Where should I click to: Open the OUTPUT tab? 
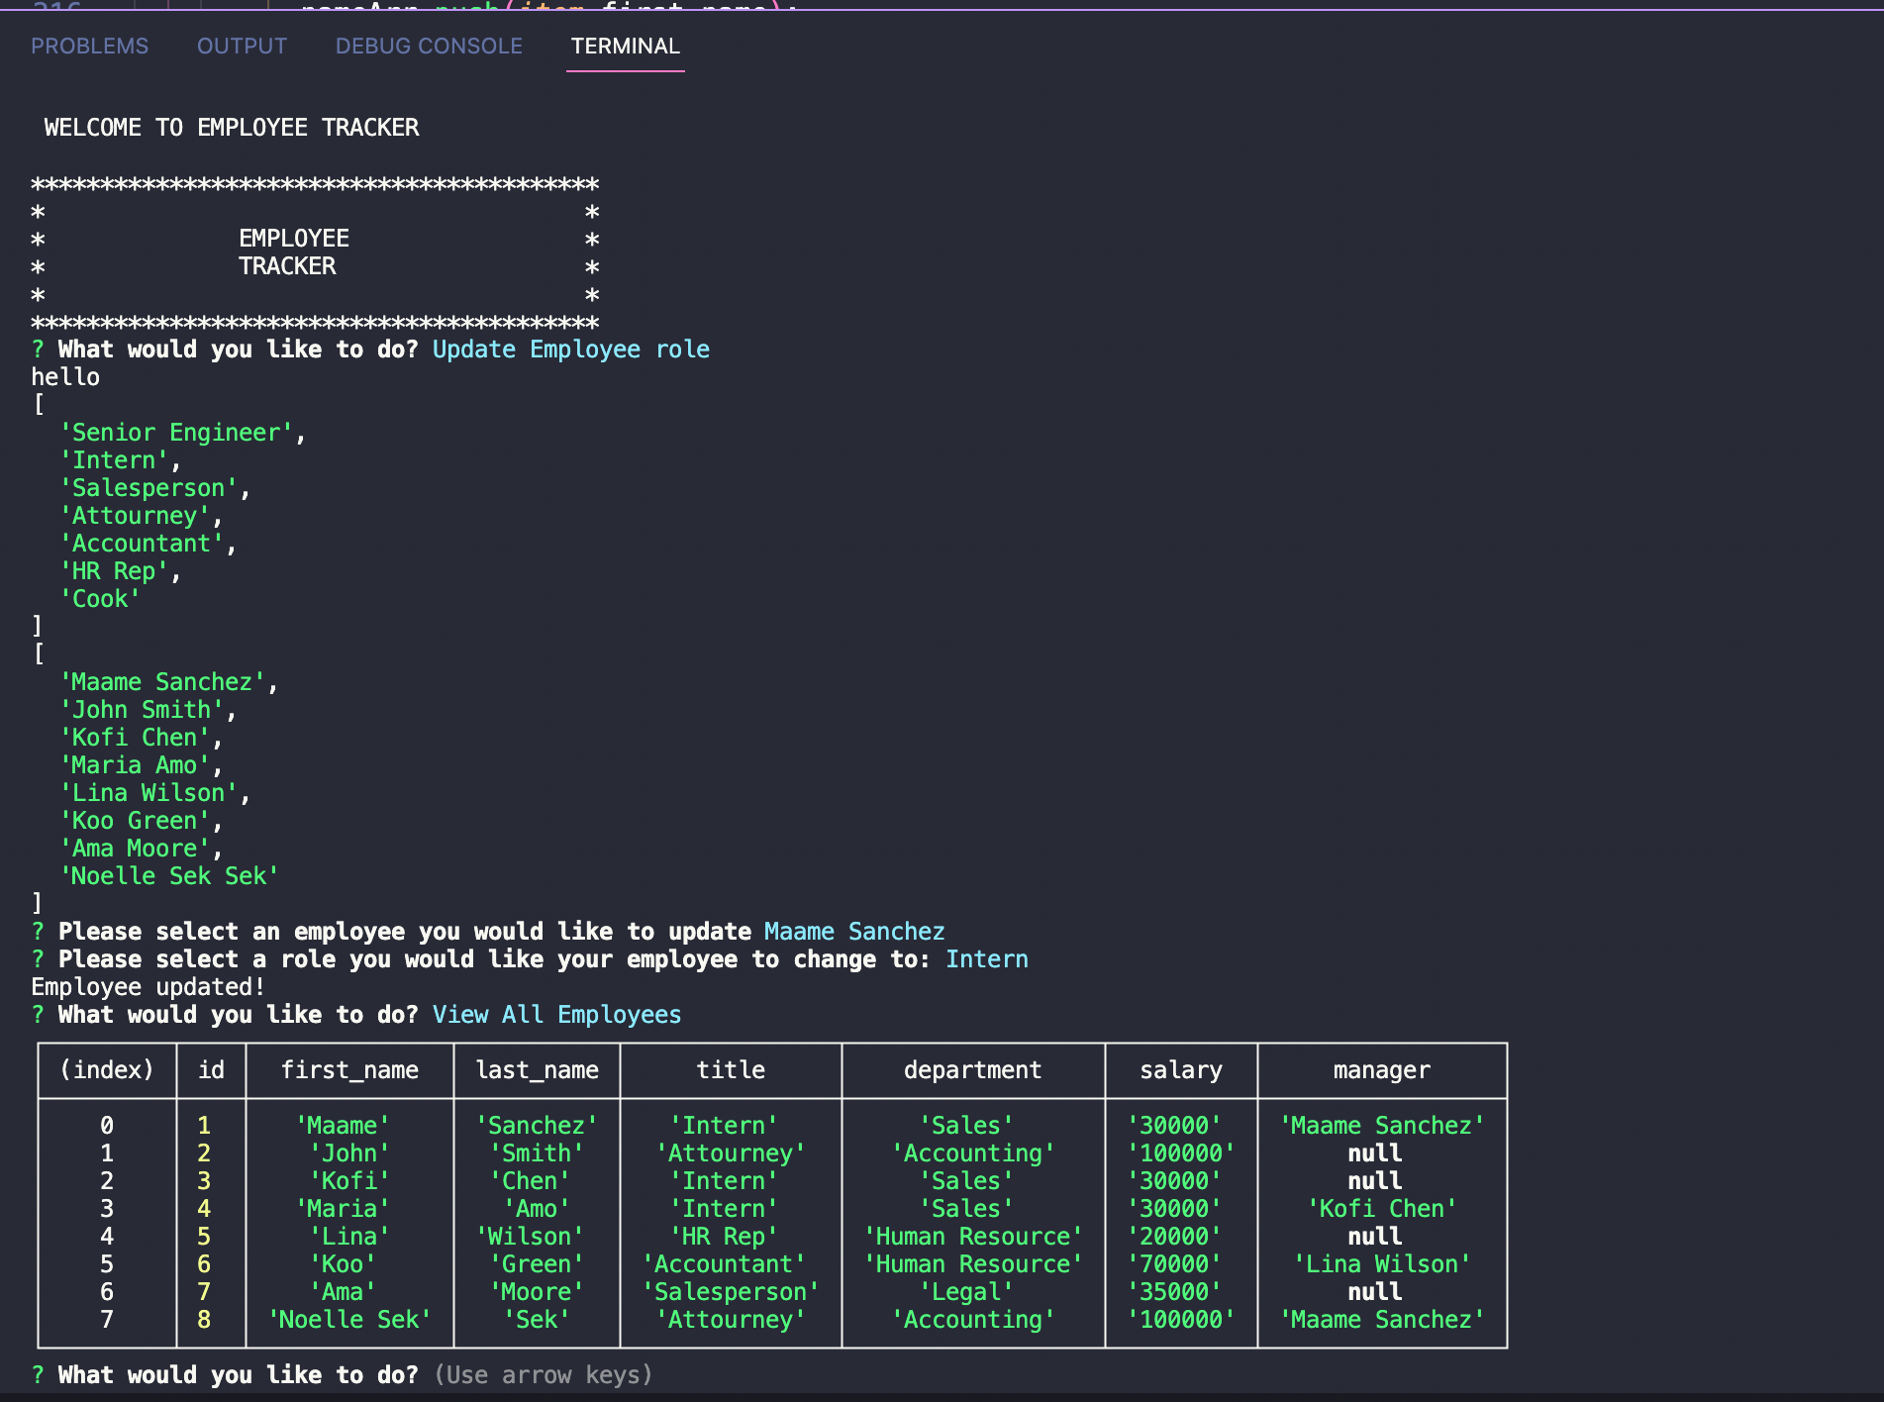[x=242, y=47]
